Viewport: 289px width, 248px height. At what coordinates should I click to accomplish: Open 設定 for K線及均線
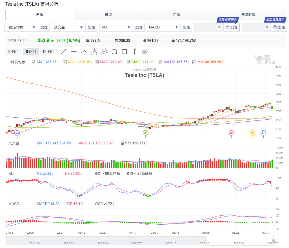pos(44,27)
